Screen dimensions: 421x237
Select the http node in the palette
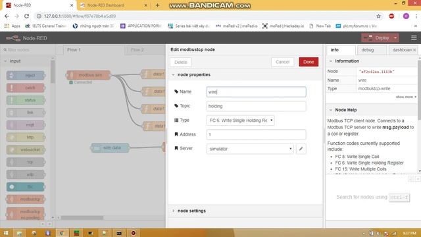26,138
